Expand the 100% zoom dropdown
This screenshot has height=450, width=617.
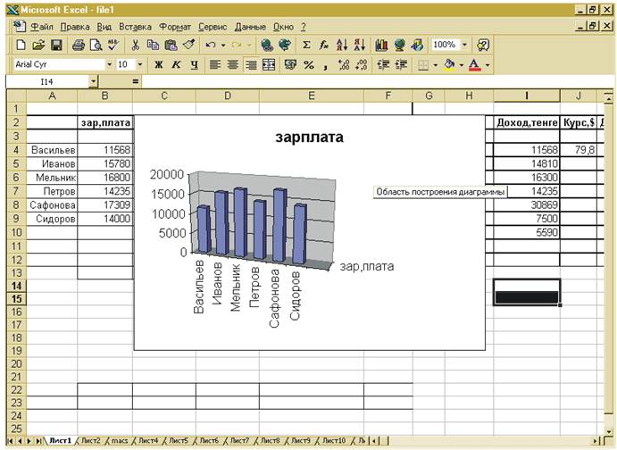click(x=464, y=45)
